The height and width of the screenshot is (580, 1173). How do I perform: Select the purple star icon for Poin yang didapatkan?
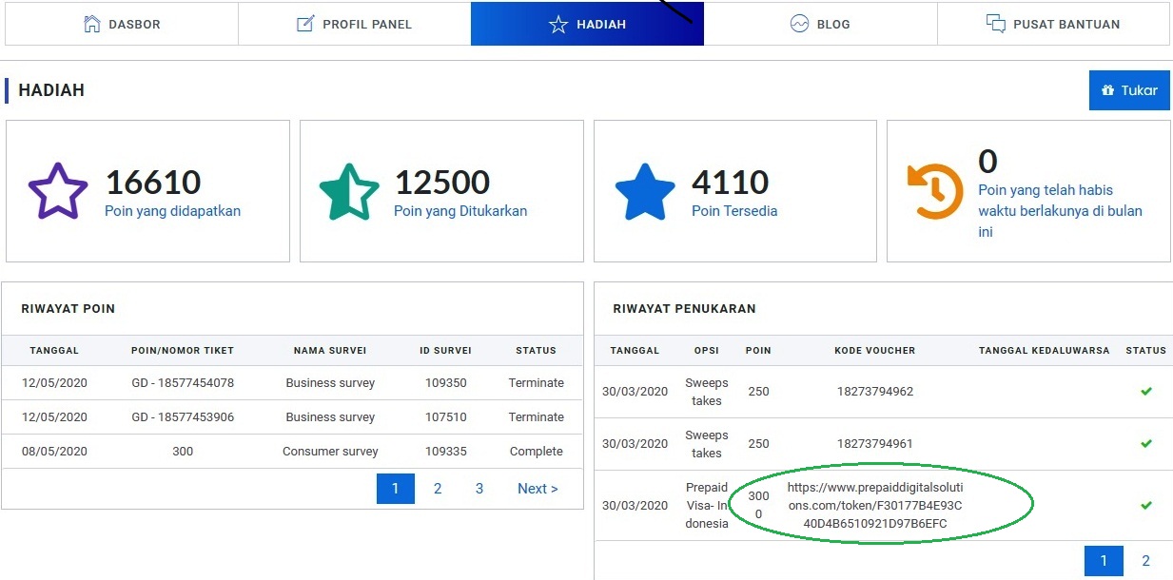pos(57,190)
